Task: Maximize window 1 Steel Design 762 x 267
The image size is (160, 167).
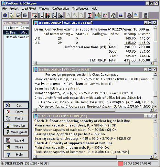Action: (150, 23)
